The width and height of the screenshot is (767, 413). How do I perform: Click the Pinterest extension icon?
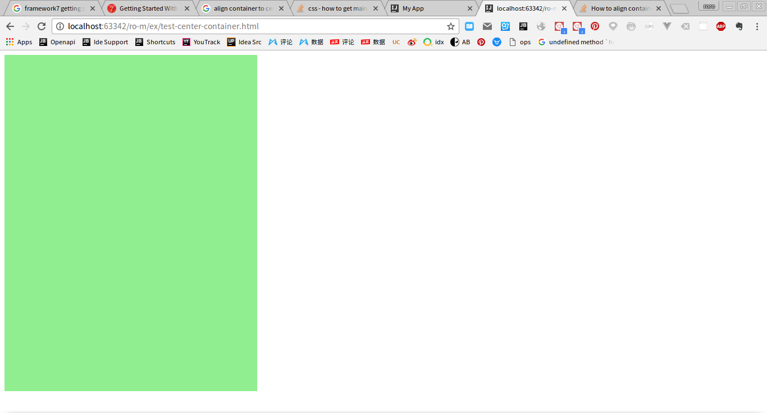click(595, 26)
